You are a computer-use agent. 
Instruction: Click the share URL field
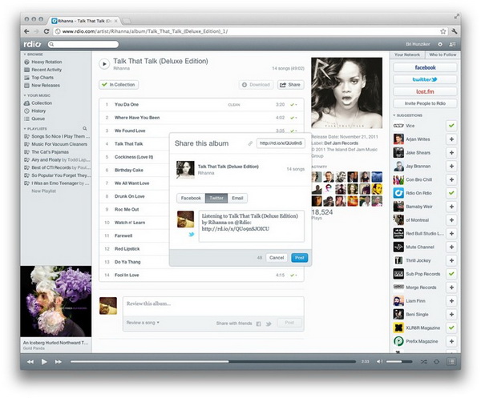[x=281, y=143]
